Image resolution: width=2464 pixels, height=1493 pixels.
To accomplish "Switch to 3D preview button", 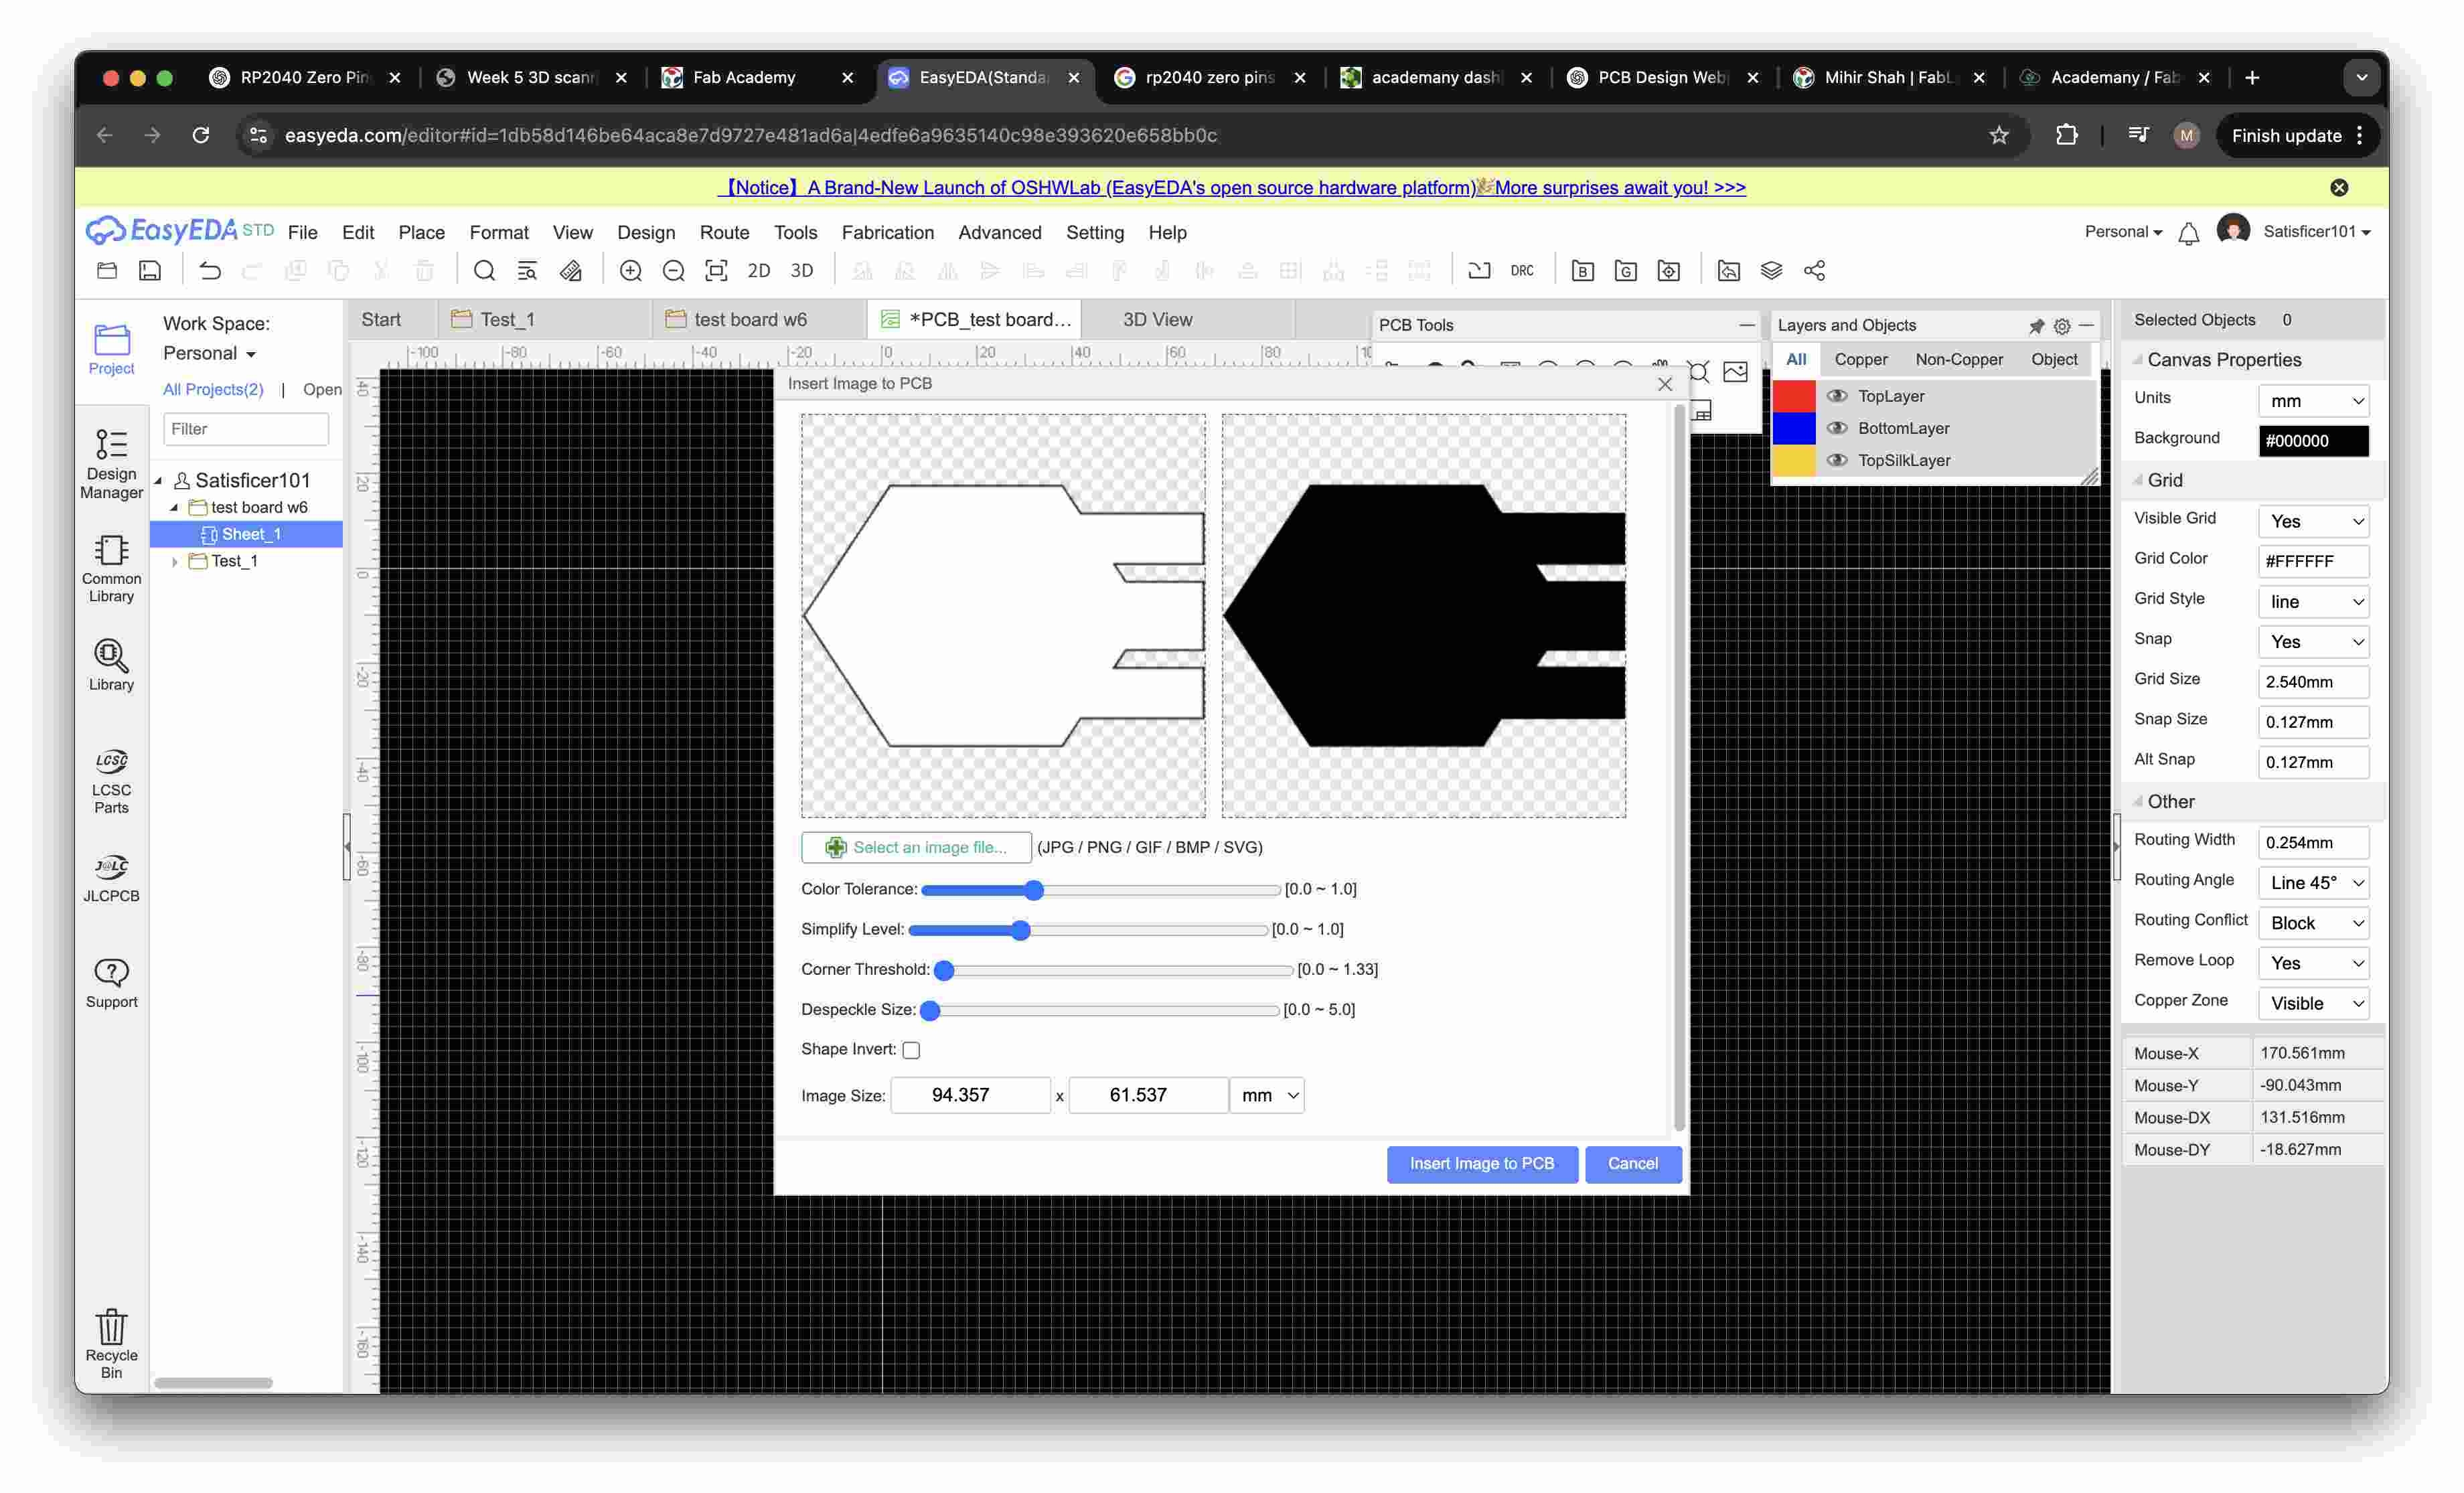I will (x=802, y=270).
